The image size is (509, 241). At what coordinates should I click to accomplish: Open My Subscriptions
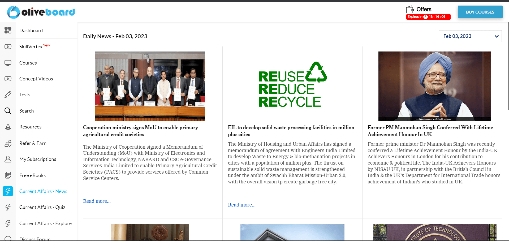click(x=38, y=159)
